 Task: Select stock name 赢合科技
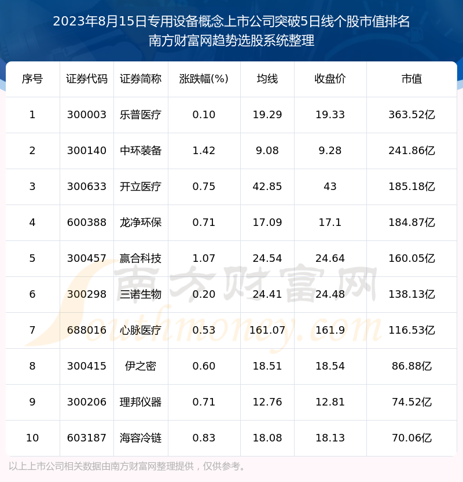click(x=141, y=258)
